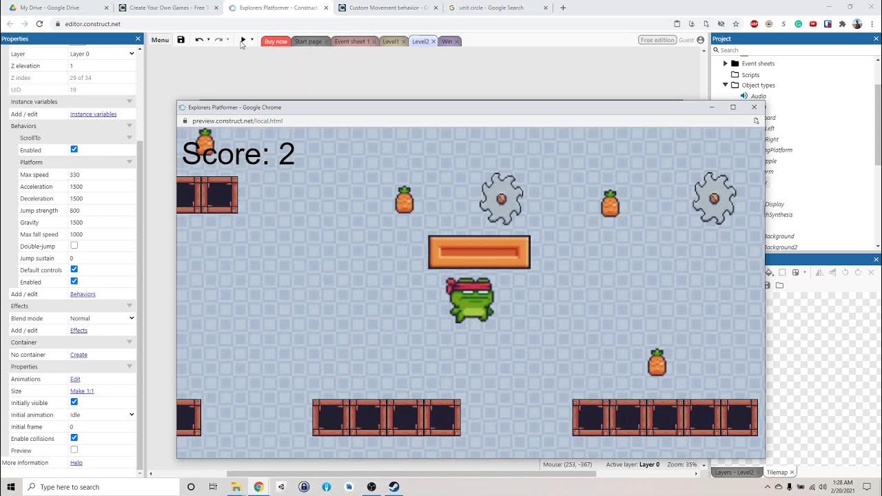Flip tile vertically in the Tilemap toolbar
Image resolution: width=882 pixels, height=496 pixels.
(832, 272)
